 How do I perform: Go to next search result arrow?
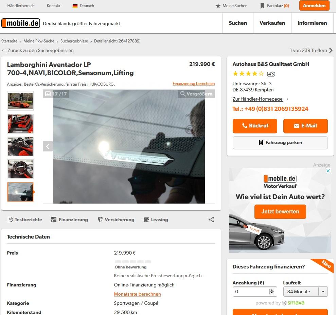pos(331,50)
